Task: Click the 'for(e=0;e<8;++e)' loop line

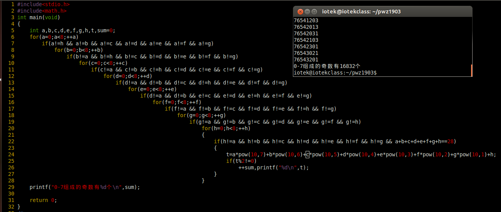Action: (152, 89)
